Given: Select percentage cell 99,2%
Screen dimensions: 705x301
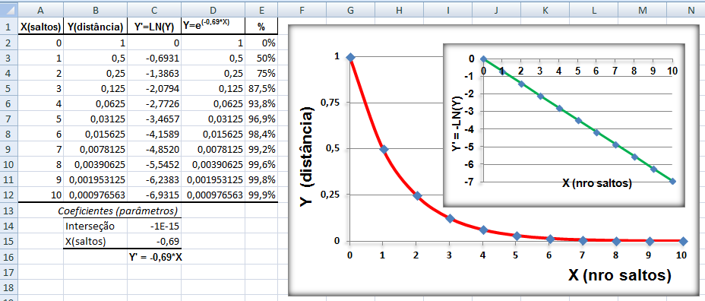Looking at the screenshot, I should coord(261,150).
